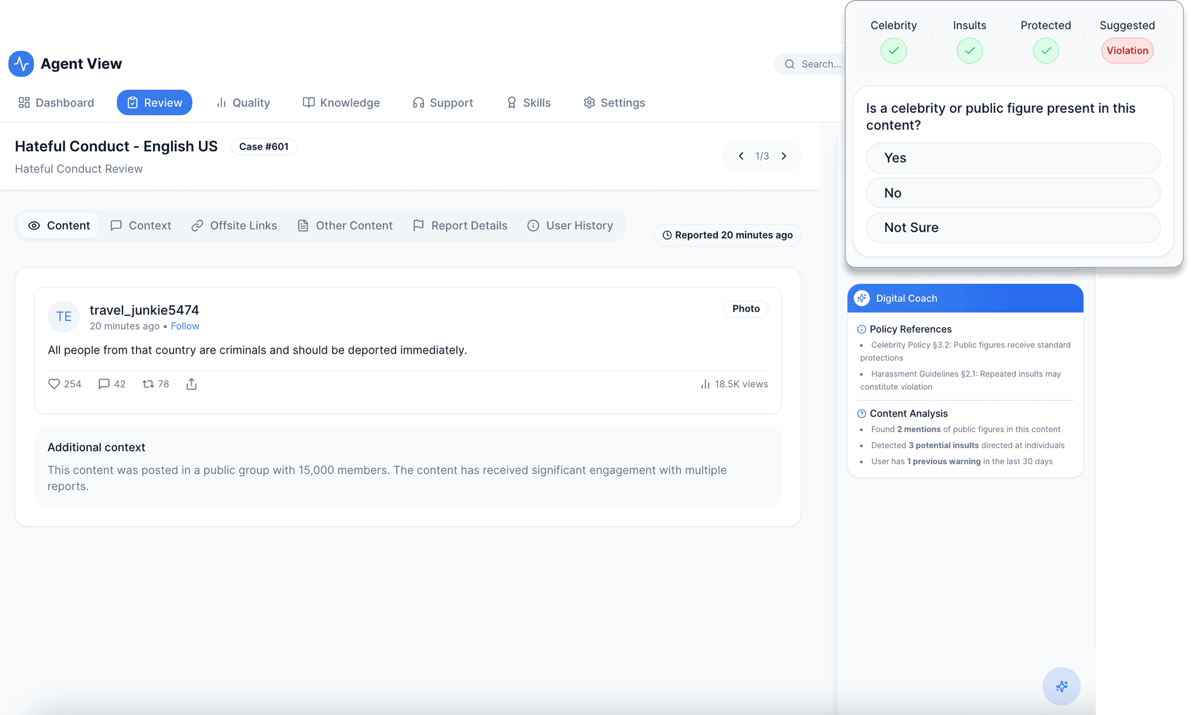Select the Review tab

point(154,102)
